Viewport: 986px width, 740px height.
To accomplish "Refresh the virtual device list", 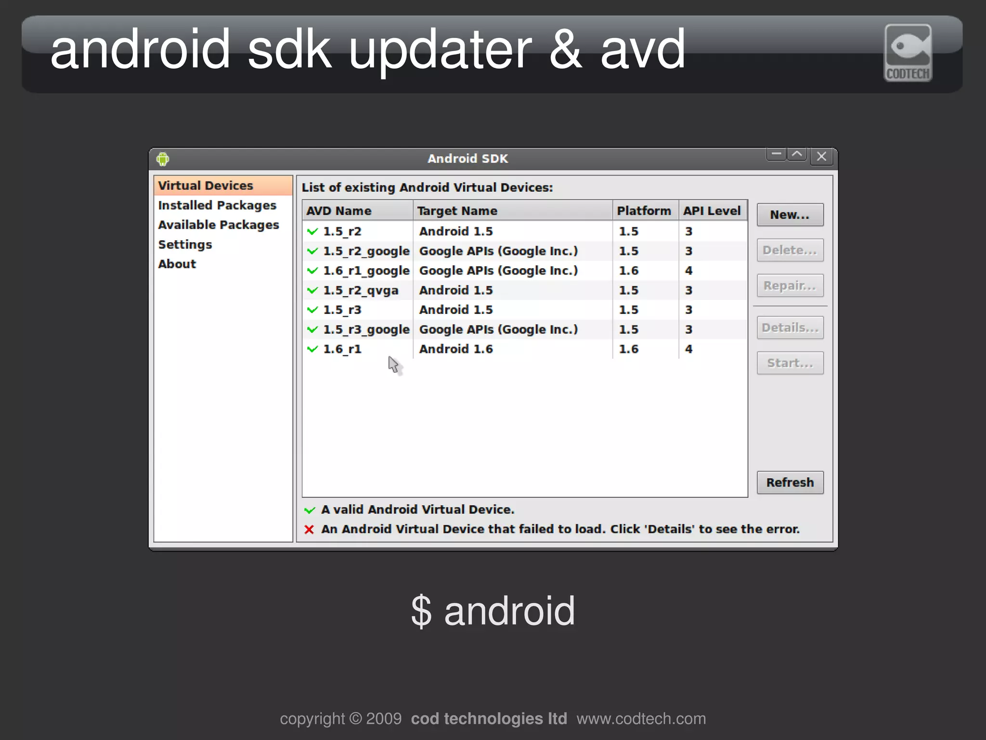I will pyautogui.click(x=790, y=482).
